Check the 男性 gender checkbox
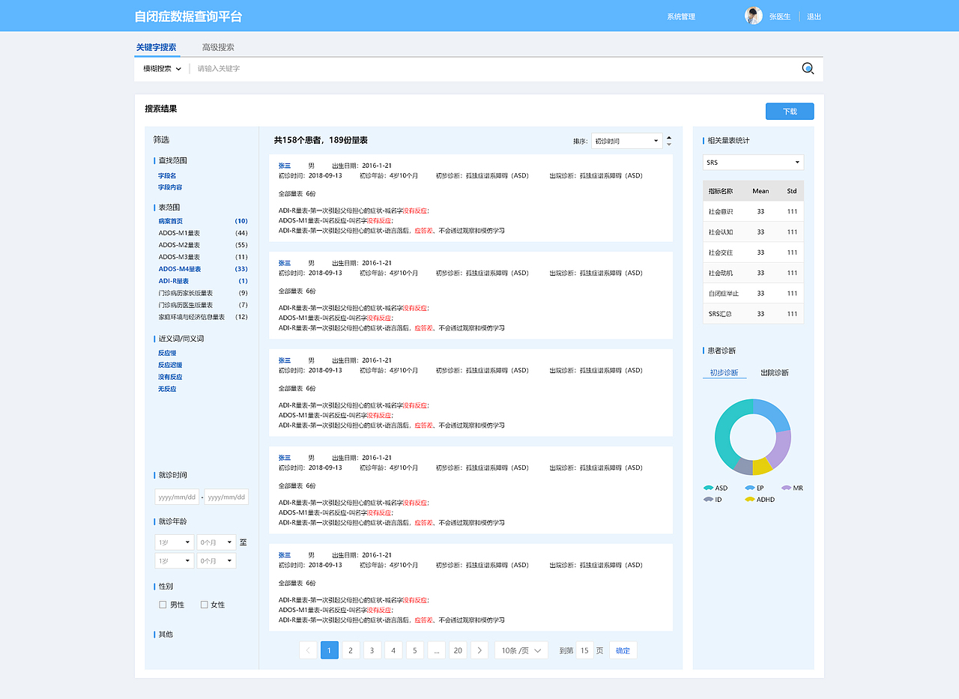The image size is (959, 699). [163, 605]
